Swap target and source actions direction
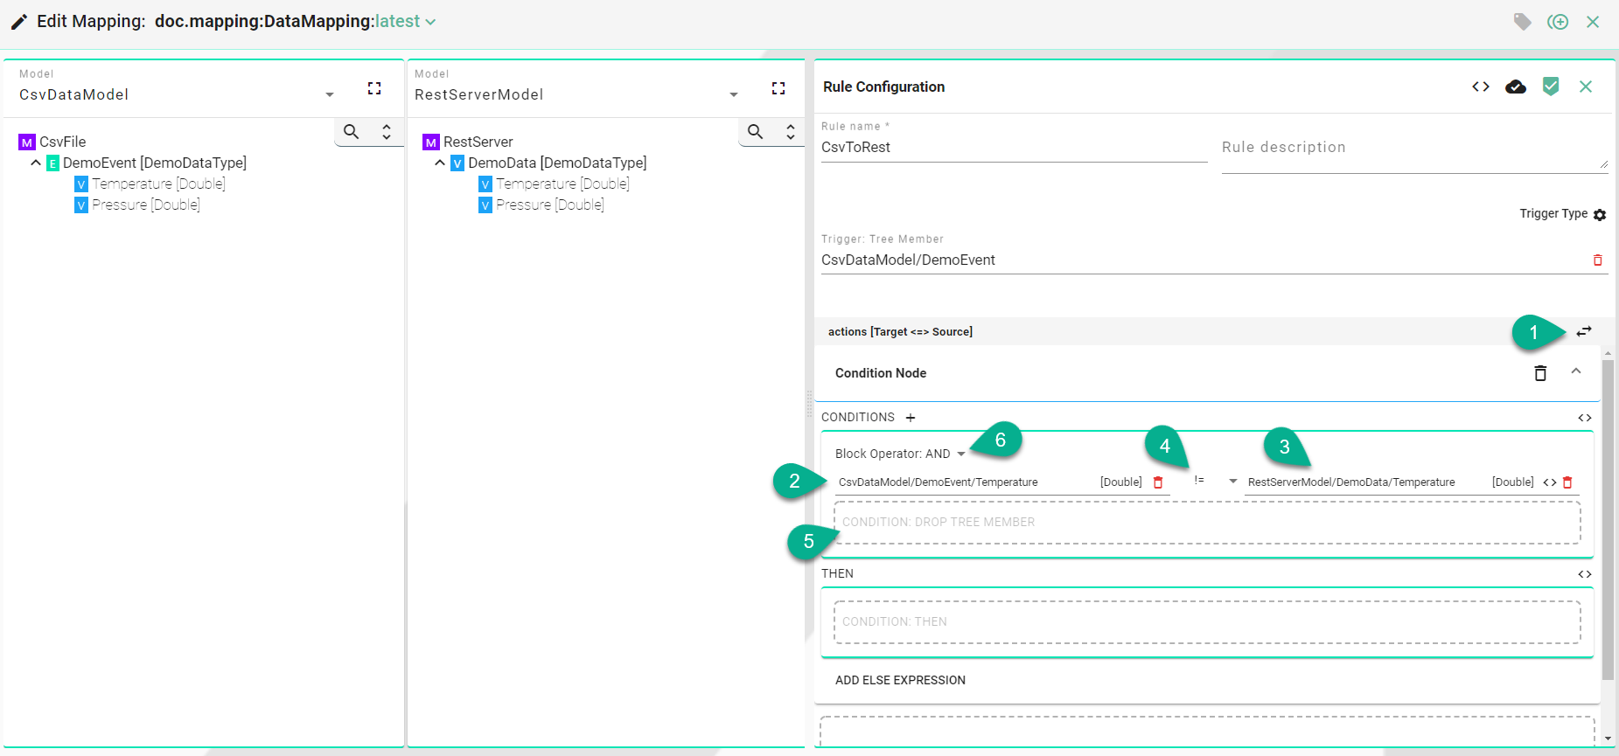 (x=1584, y=332)
